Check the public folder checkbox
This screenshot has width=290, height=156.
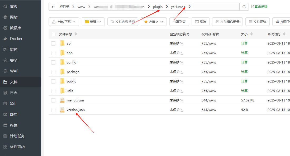tap(53, 81)
